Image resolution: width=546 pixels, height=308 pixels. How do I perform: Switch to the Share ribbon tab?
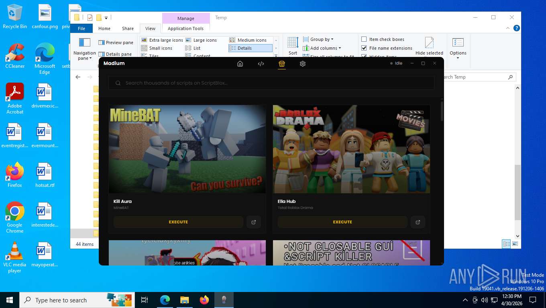(x=128, y=28)
